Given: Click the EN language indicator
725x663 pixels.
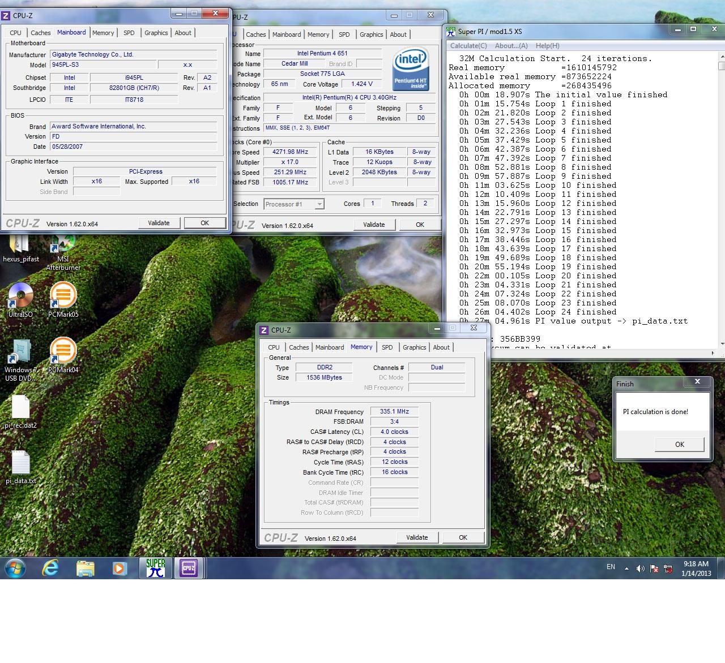Looking at the screenshot, I should click(x=611, y=567).
